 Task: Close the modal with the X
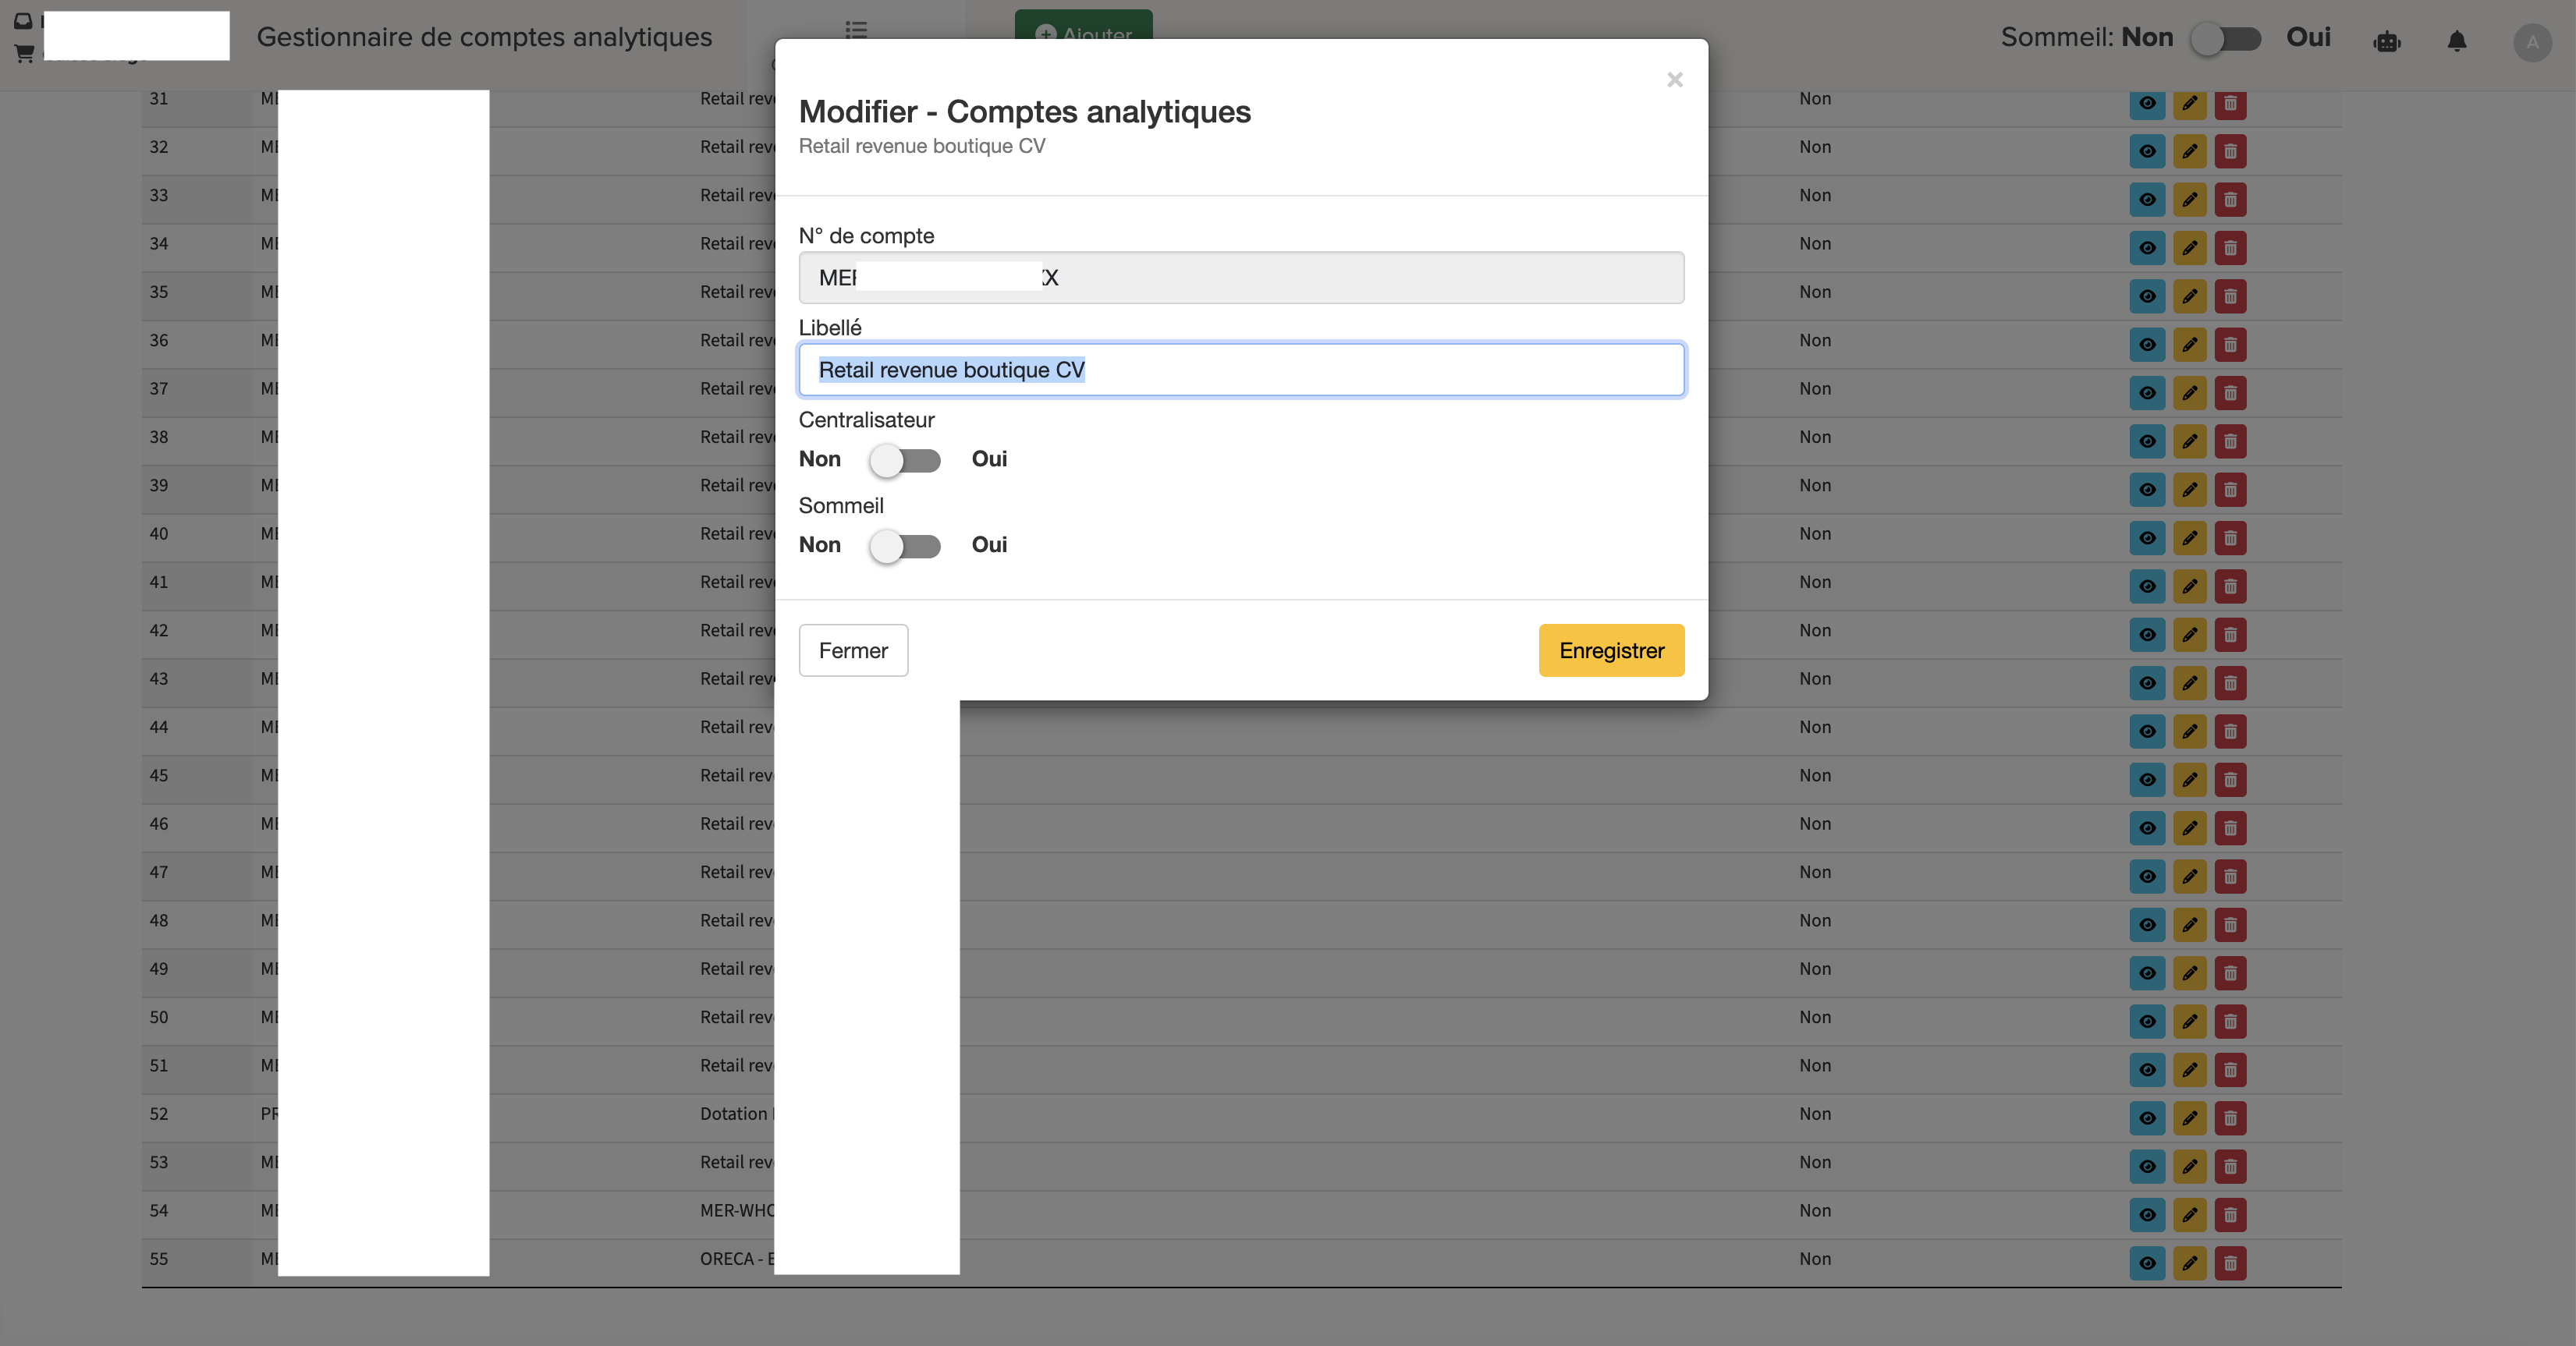[x=1675, y=80]
